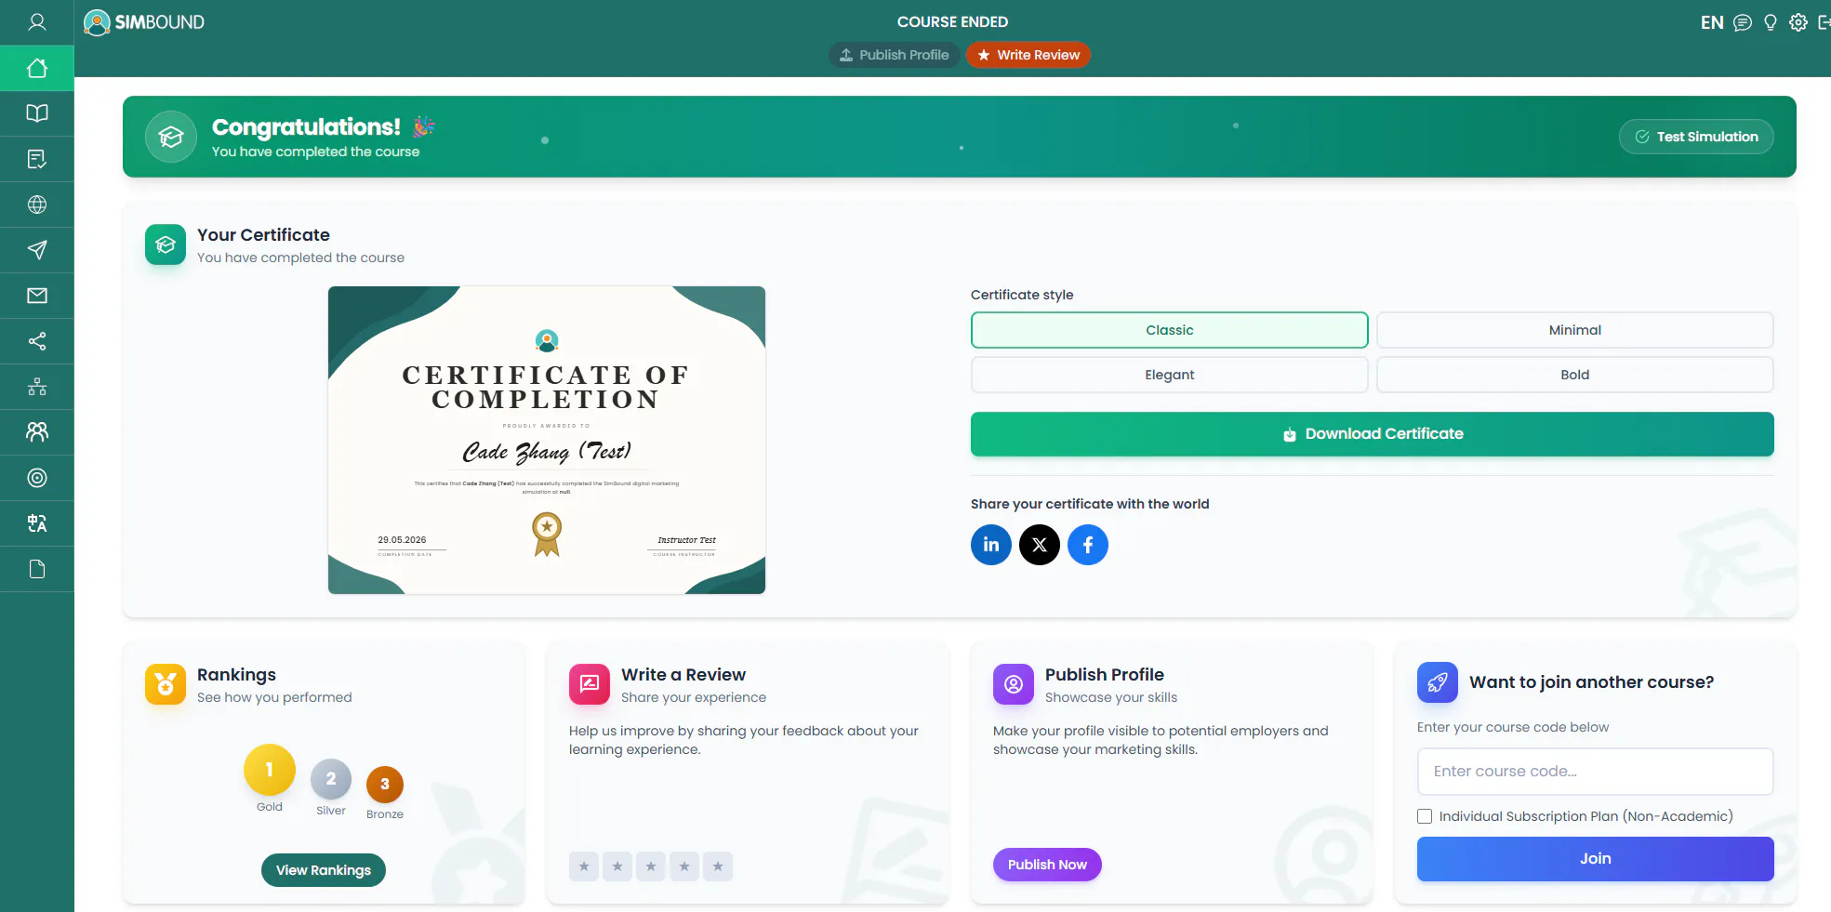Open the book/lessons sidebar icon
Screen dimensions: 1831x912
pos(37,113)
